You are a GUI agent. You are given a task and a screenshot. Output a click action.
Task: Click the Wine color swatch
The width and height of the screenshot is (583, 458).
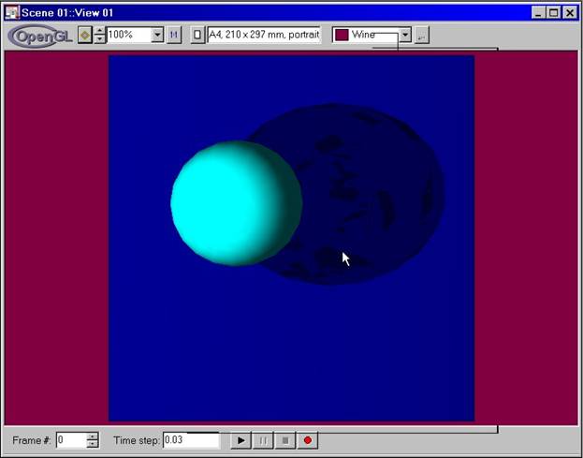coord(342,35)
